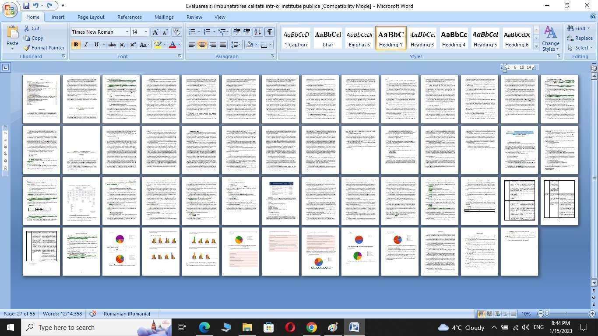Click the Task View icon

(x=182, y=327)
